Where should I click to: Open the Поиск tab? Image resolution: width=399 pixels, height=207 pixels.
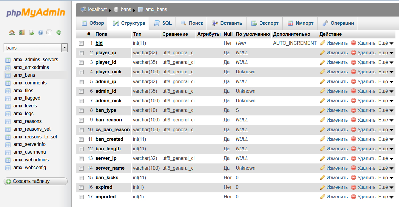click(x=192, y=23)
